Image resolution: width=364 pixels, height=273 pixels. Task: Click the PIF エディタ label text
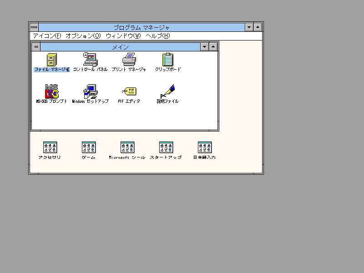tap(129, 101)
